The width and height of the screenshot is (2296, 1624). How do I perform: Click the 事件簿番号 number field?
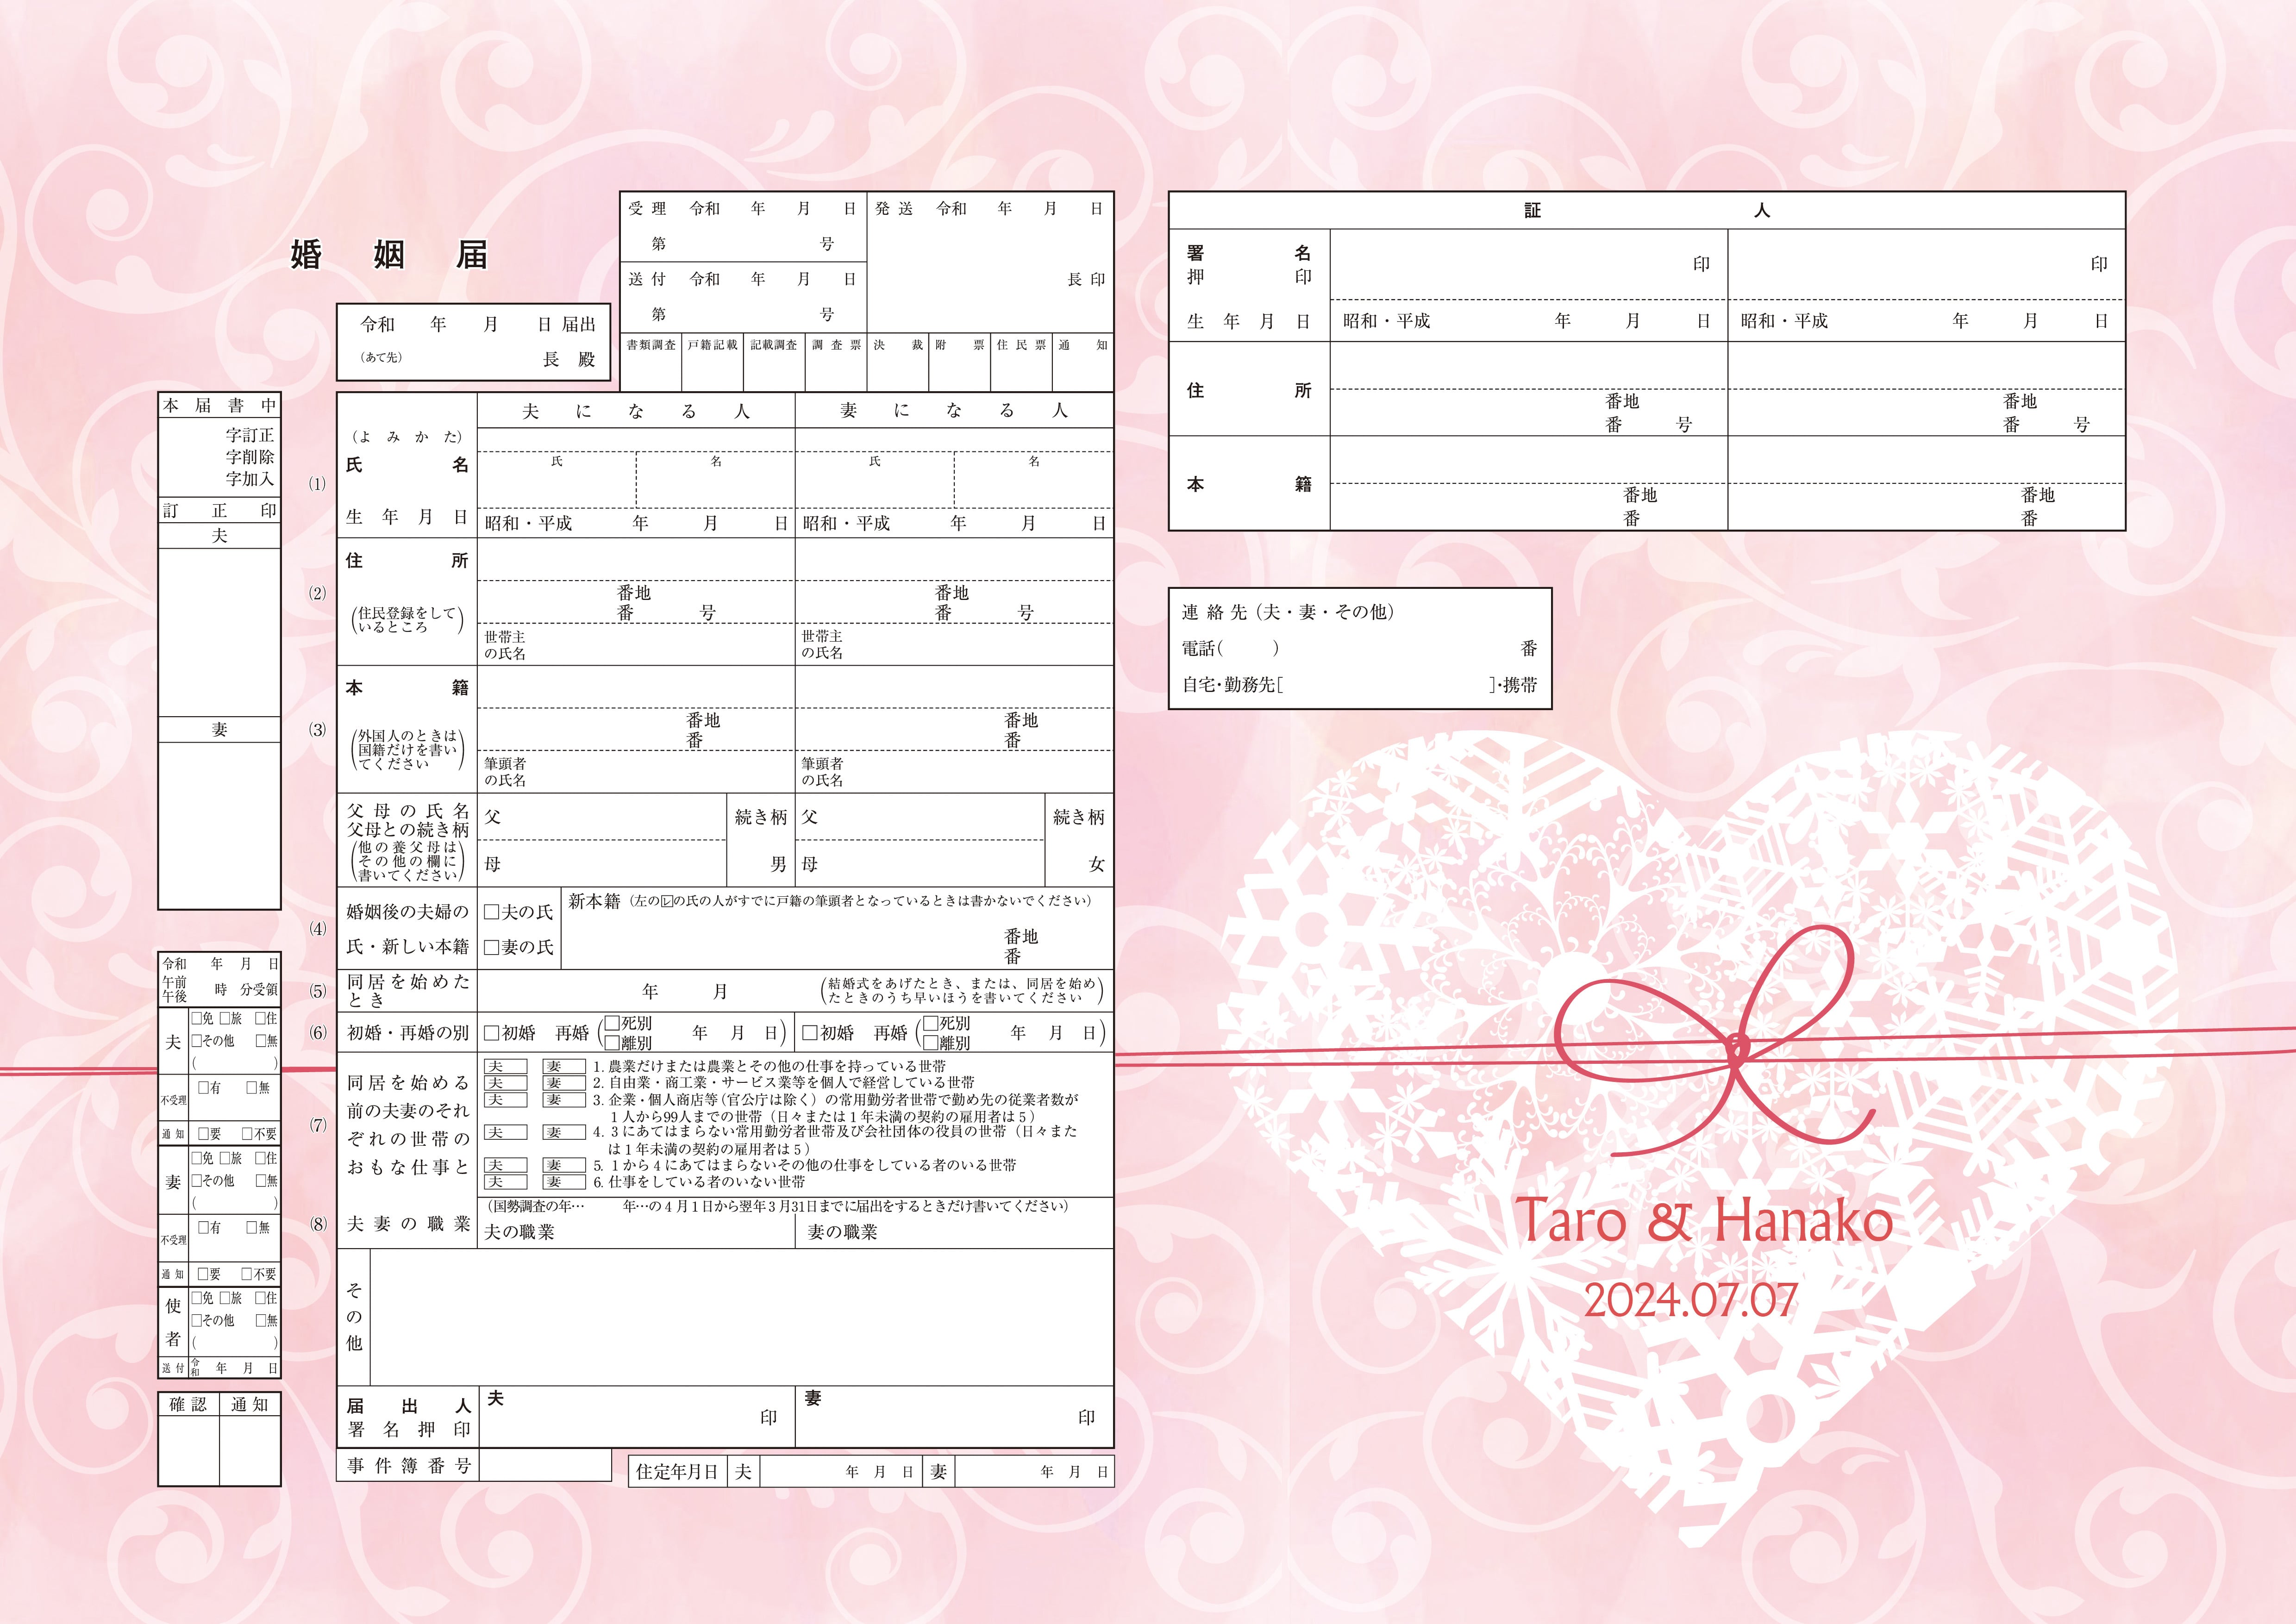(545, 1465)
